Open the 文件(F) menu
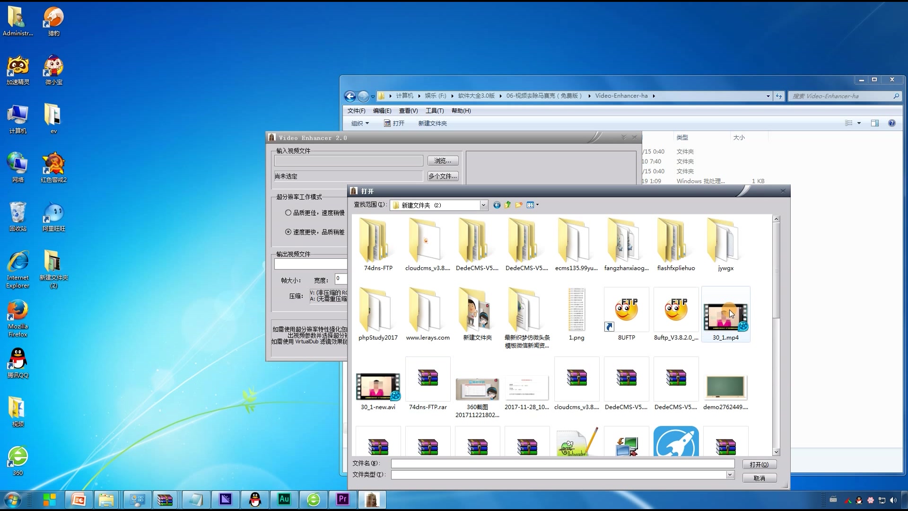 pos(356,111)
